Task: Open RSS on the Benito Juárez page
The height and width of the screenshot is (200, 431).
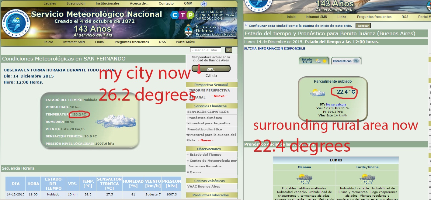Action: point(405,17)
